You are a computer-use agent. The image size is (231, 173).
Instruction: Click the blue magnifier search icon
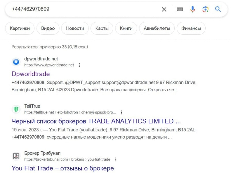point(218,9)
